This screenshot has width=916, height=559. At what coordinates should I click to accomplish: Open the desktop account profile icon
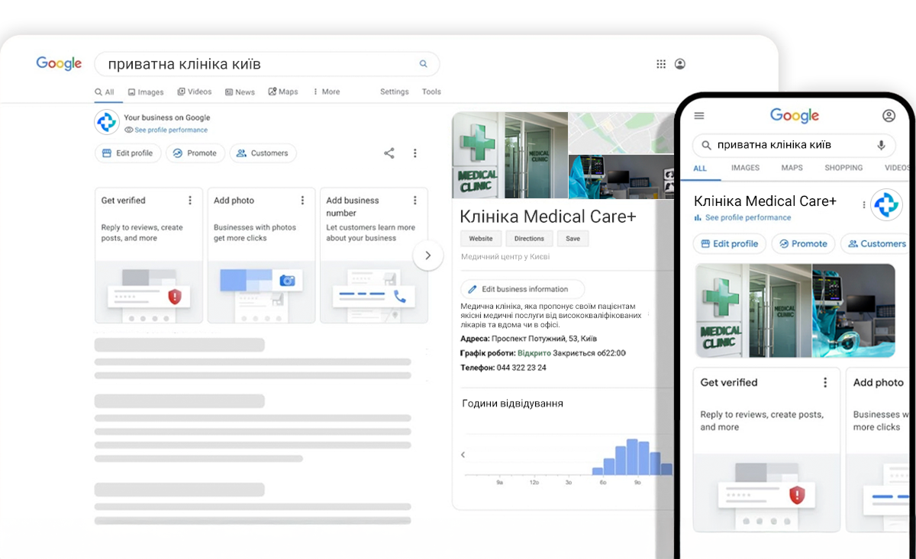679,64
